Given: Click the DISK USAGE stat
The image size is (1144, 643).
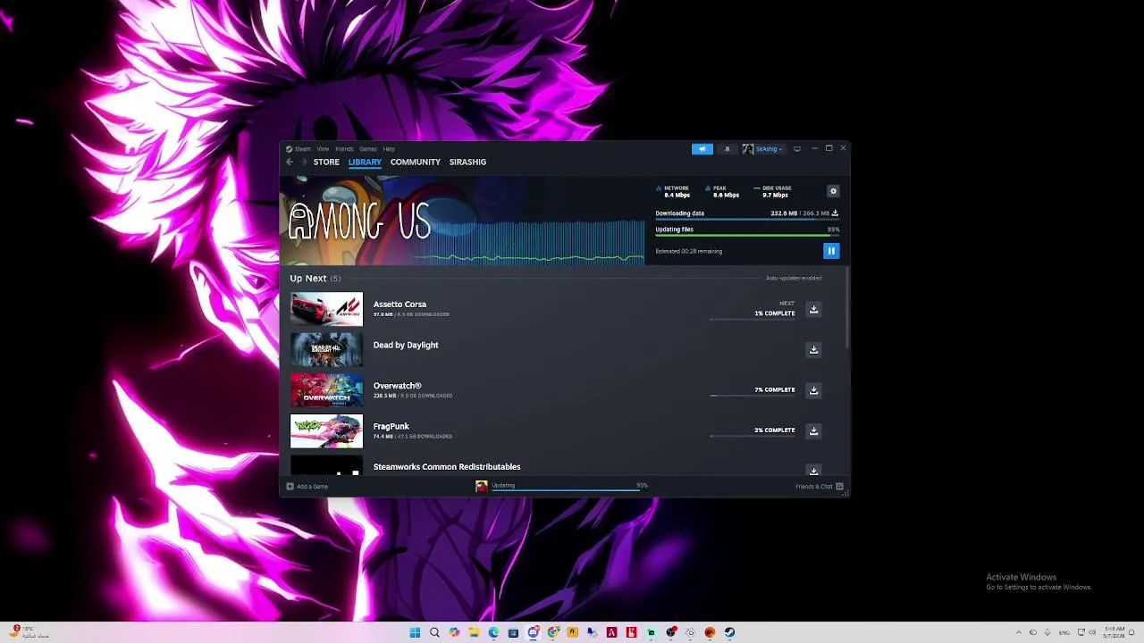Looking at the screenshot, I should (x=773, y=191).
